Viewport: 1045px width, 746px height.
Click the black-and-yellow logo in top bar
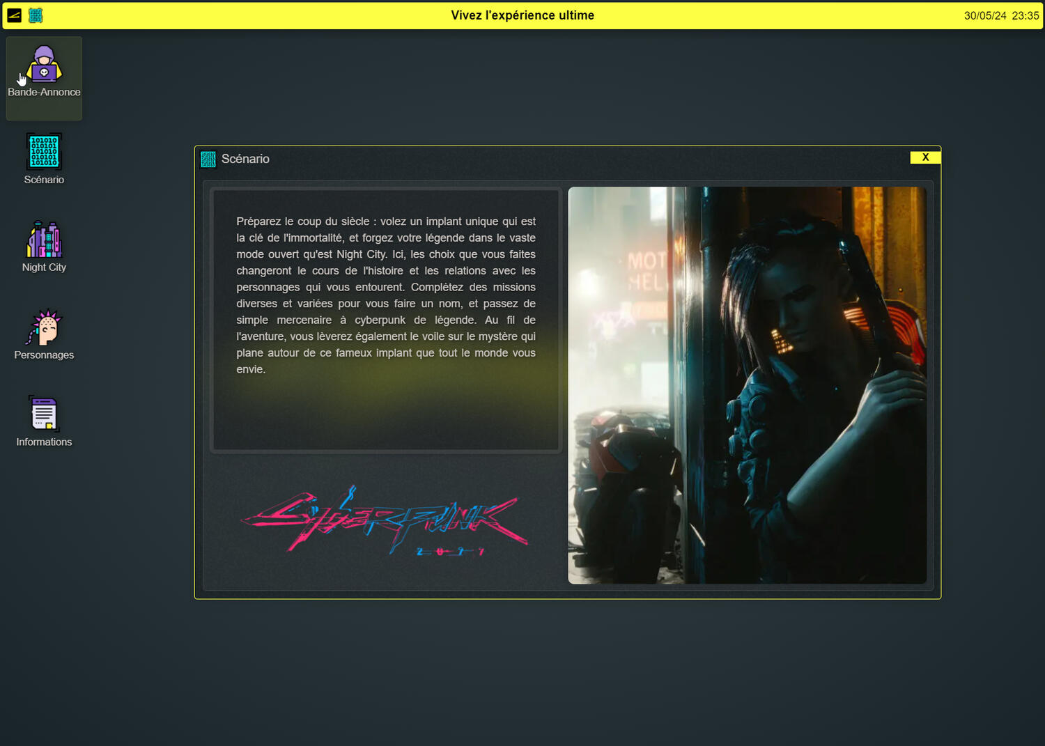14,15
